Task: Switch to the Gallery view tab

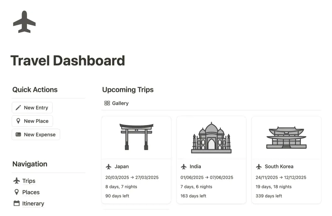Action: pyautogui.click(x=117, y=103)
